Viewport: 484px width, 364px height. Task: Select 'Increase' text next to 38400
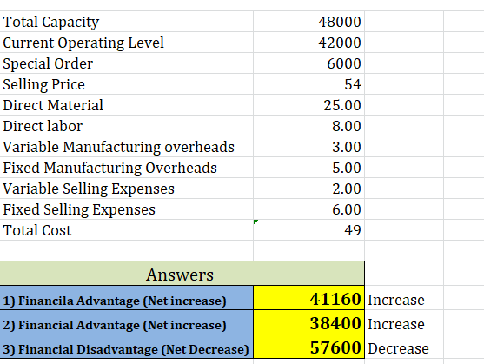396,324
